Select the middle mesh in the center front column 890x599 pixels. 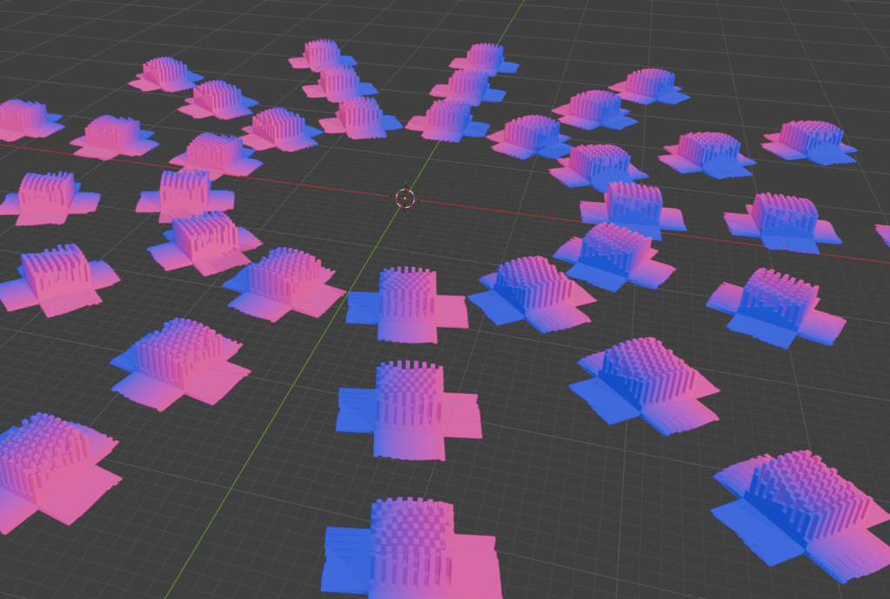click(409, 409)
